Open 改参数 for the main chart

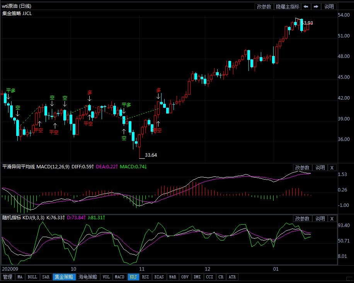coord(264,7)
